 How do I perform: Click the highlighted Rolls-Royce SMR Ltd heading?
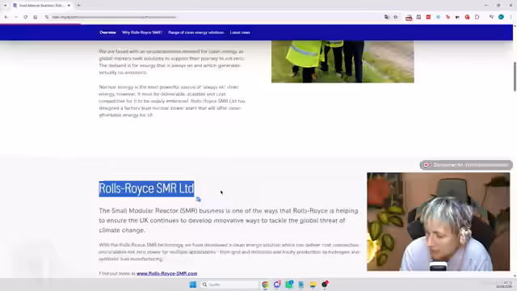[x=146, y=188]
